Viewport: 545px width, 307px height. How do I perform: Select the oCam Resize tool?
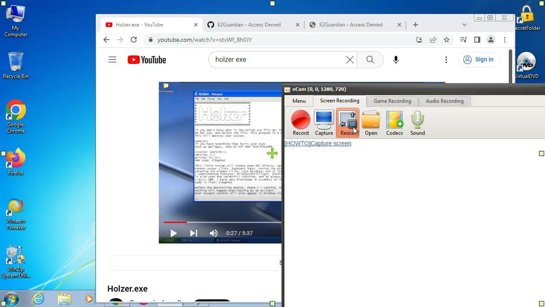tap(347, 123)
